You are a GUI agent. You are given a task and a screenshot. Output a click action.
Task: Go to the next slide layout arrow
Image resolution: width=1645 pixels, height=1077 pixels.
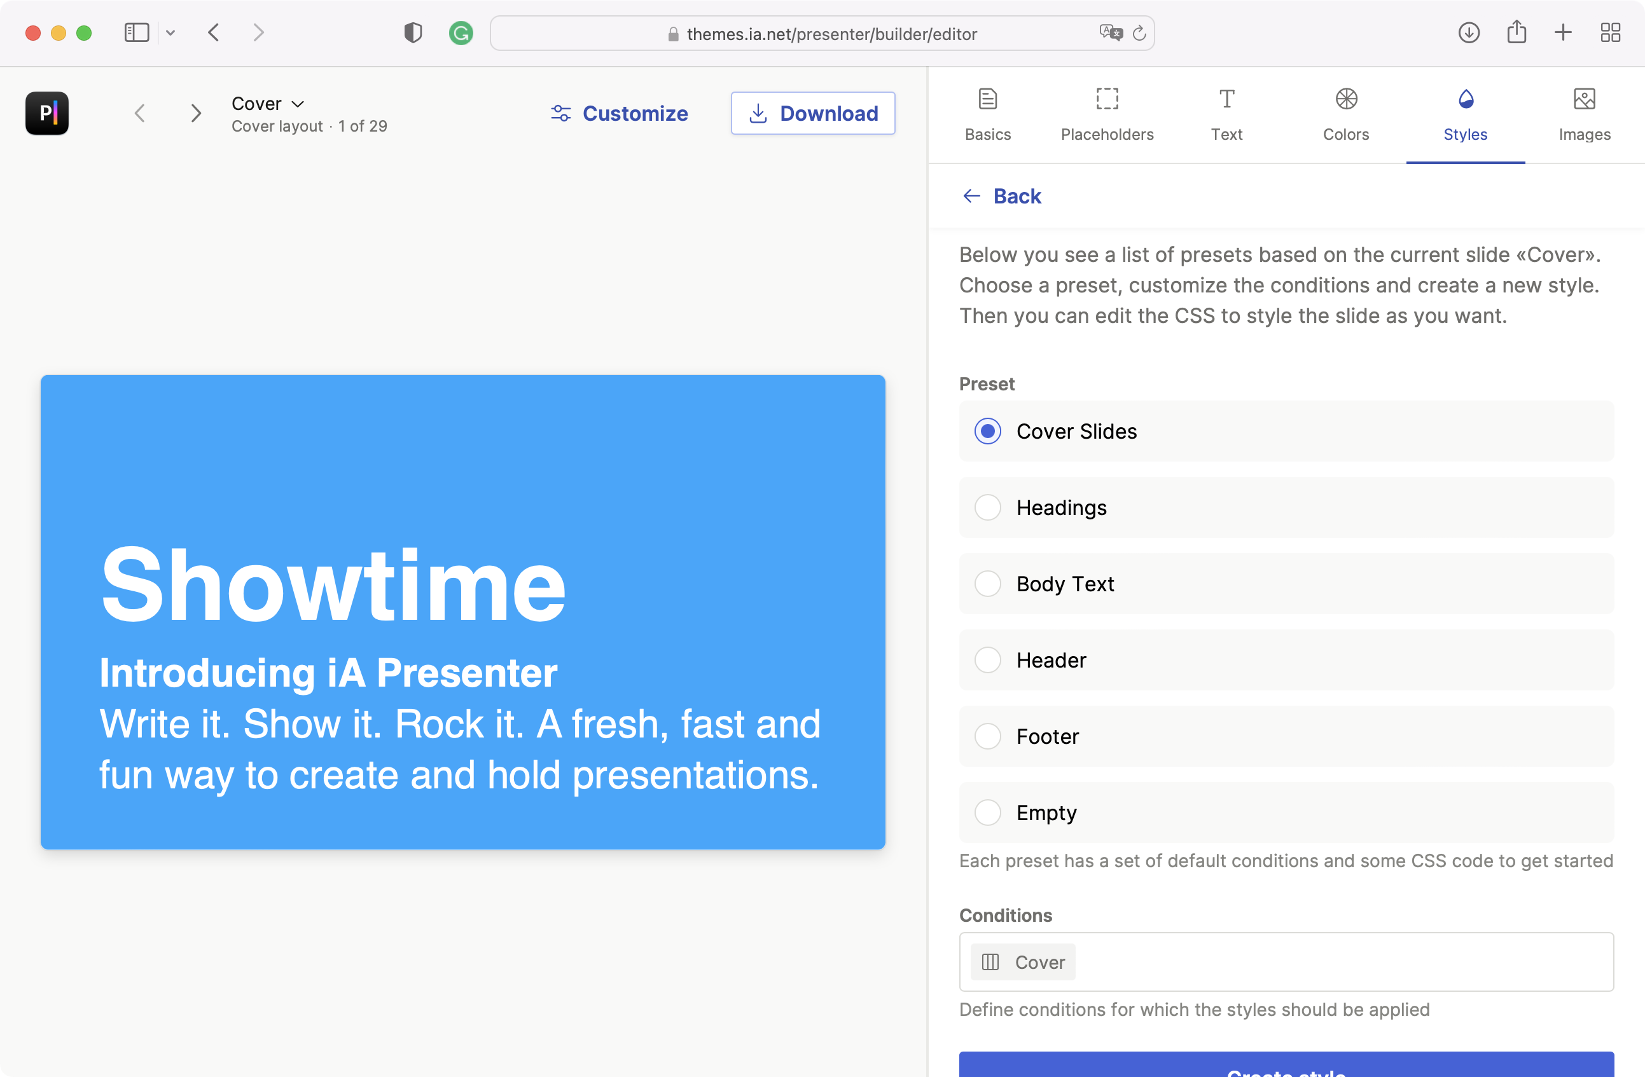click(197, 113)
